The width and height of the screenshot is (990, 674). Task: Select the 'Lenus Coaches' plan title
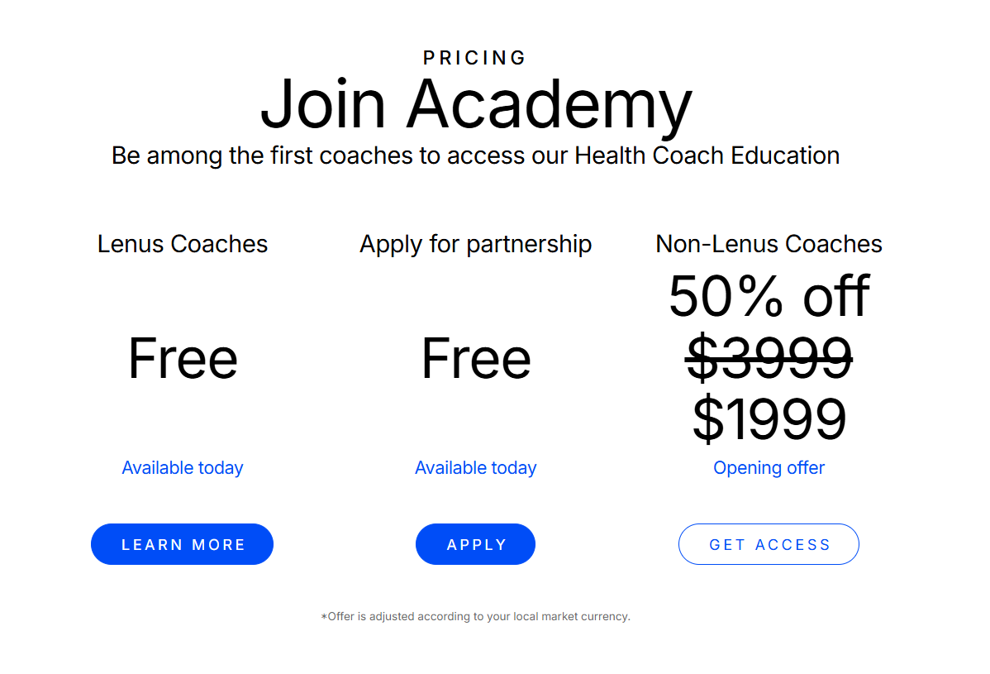tap(183, 244)
